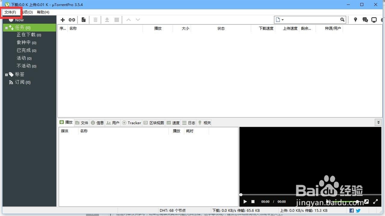This screenshot has height=216, width=385.
Task: Sort by 状态 column header
Action: tap(221, 28)
